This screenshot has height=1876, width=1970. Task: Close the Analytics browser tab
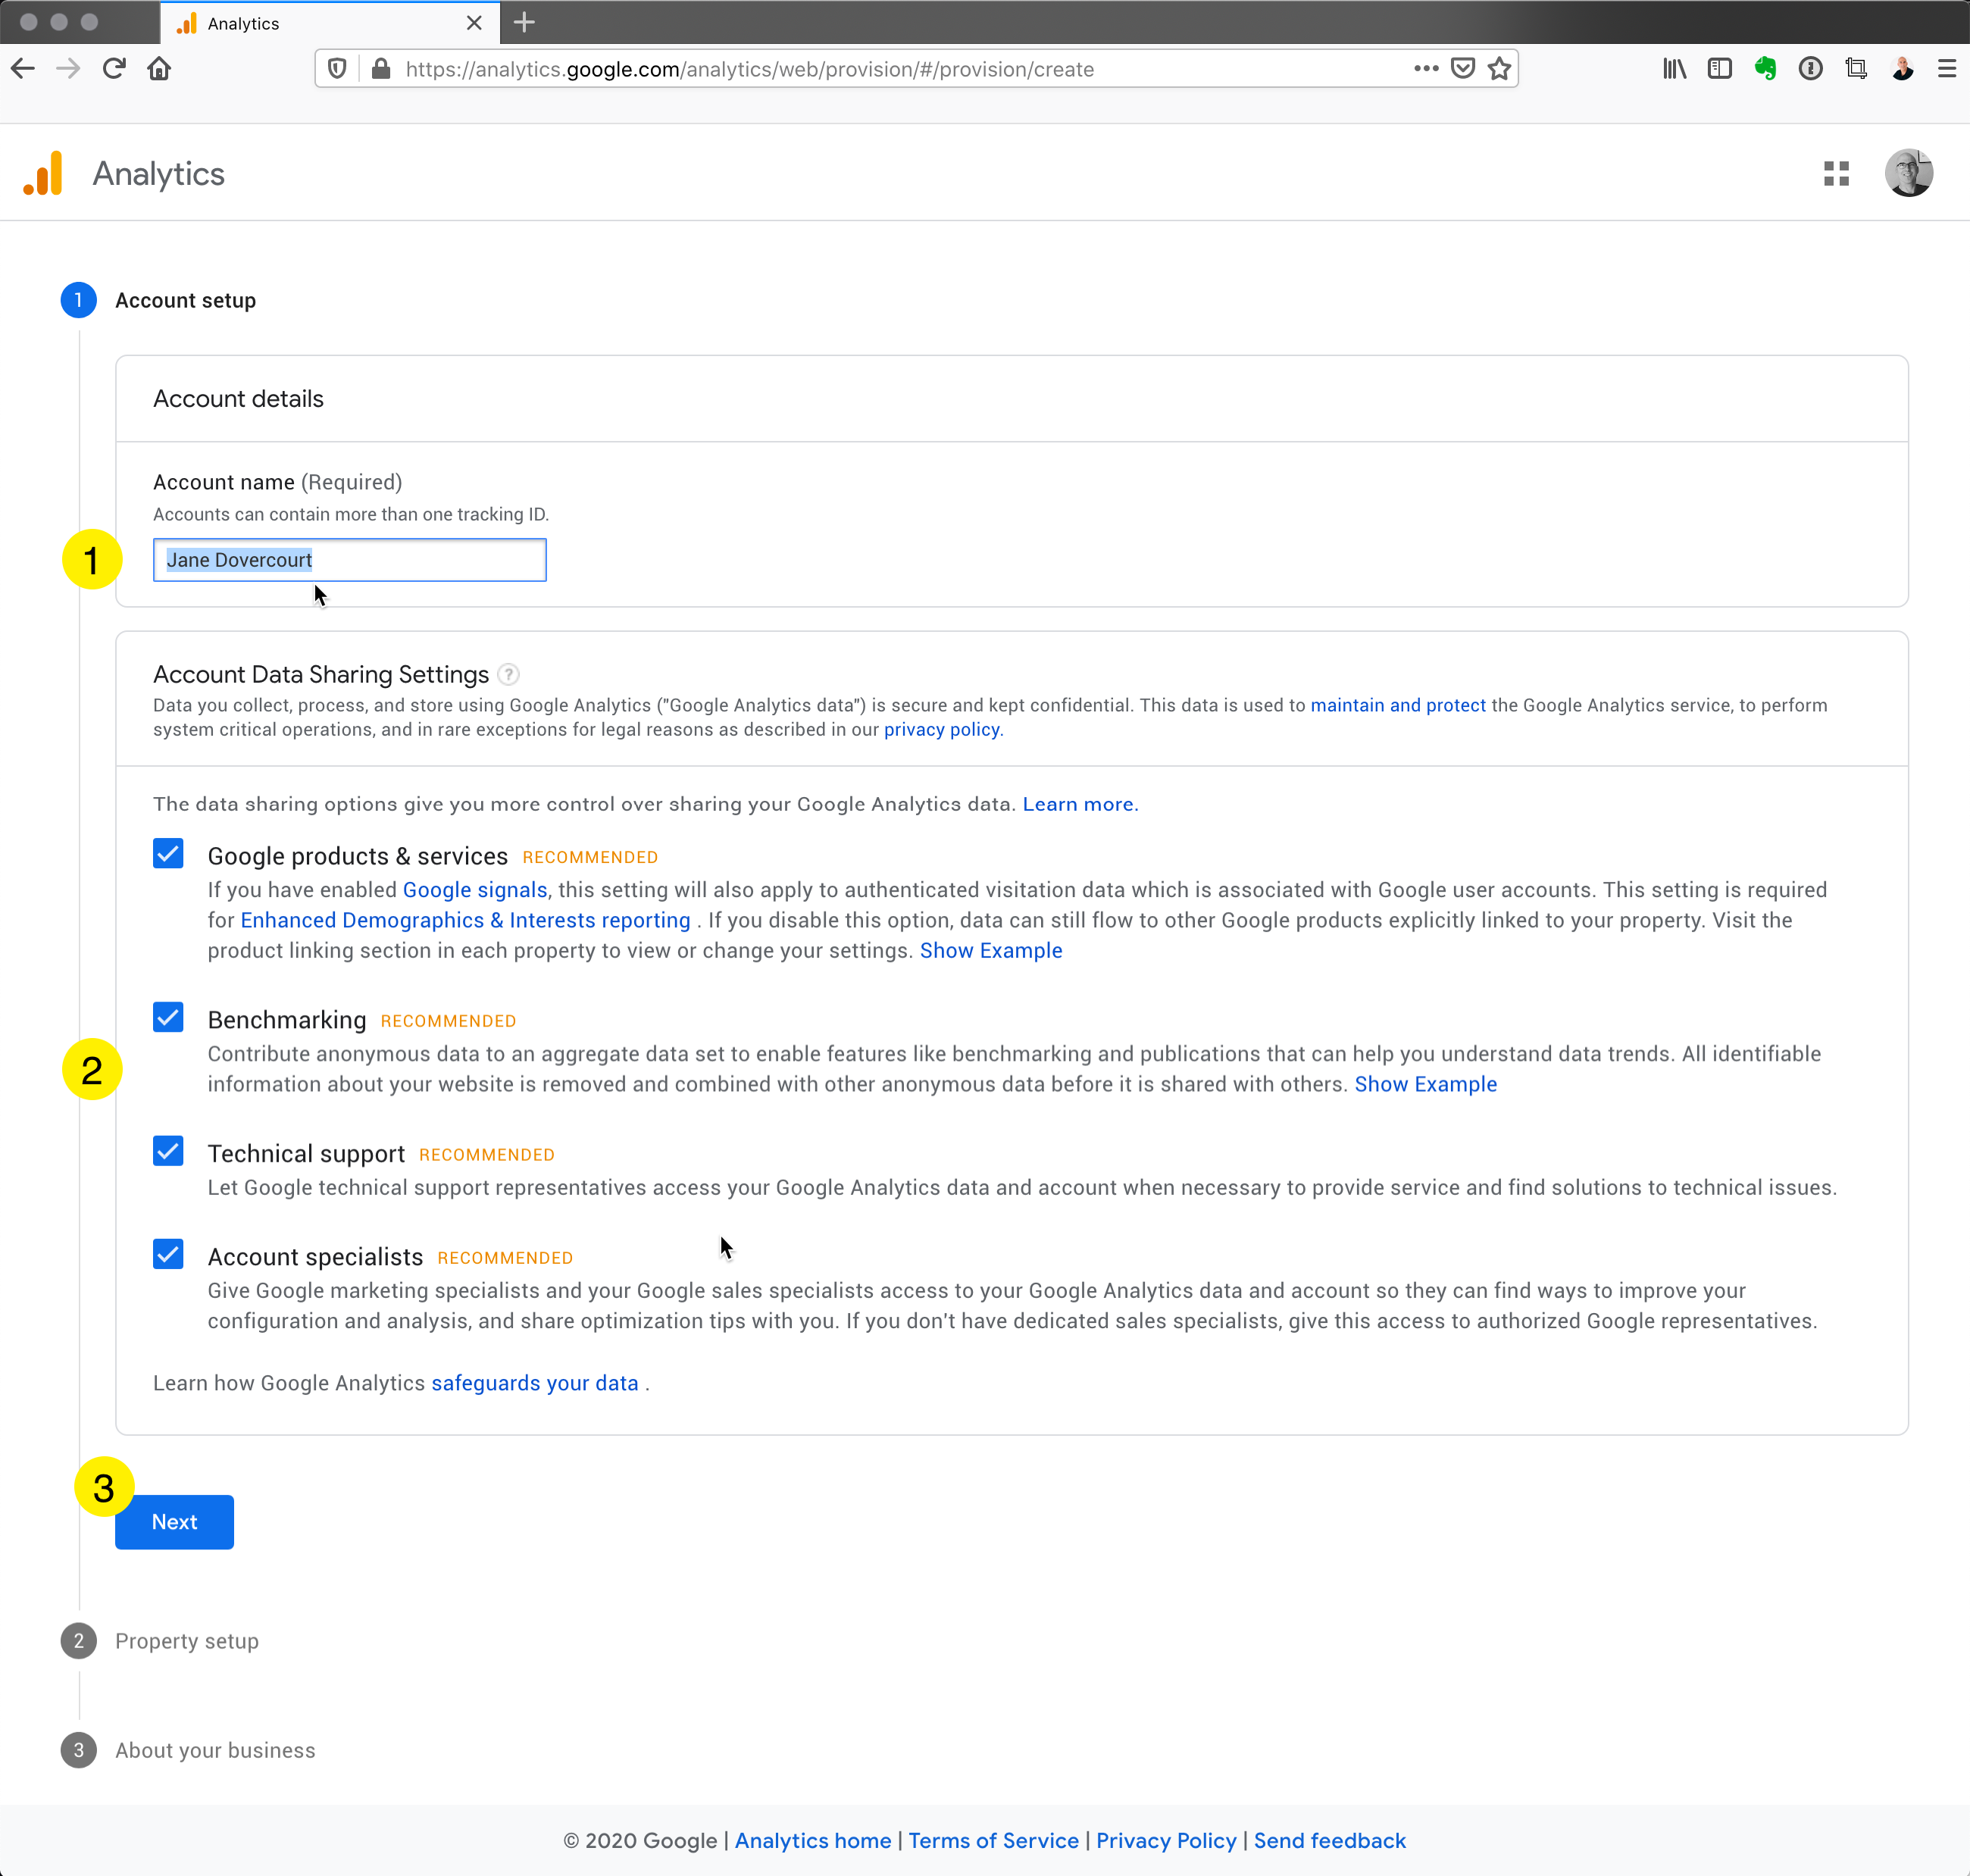pos(474,23)
